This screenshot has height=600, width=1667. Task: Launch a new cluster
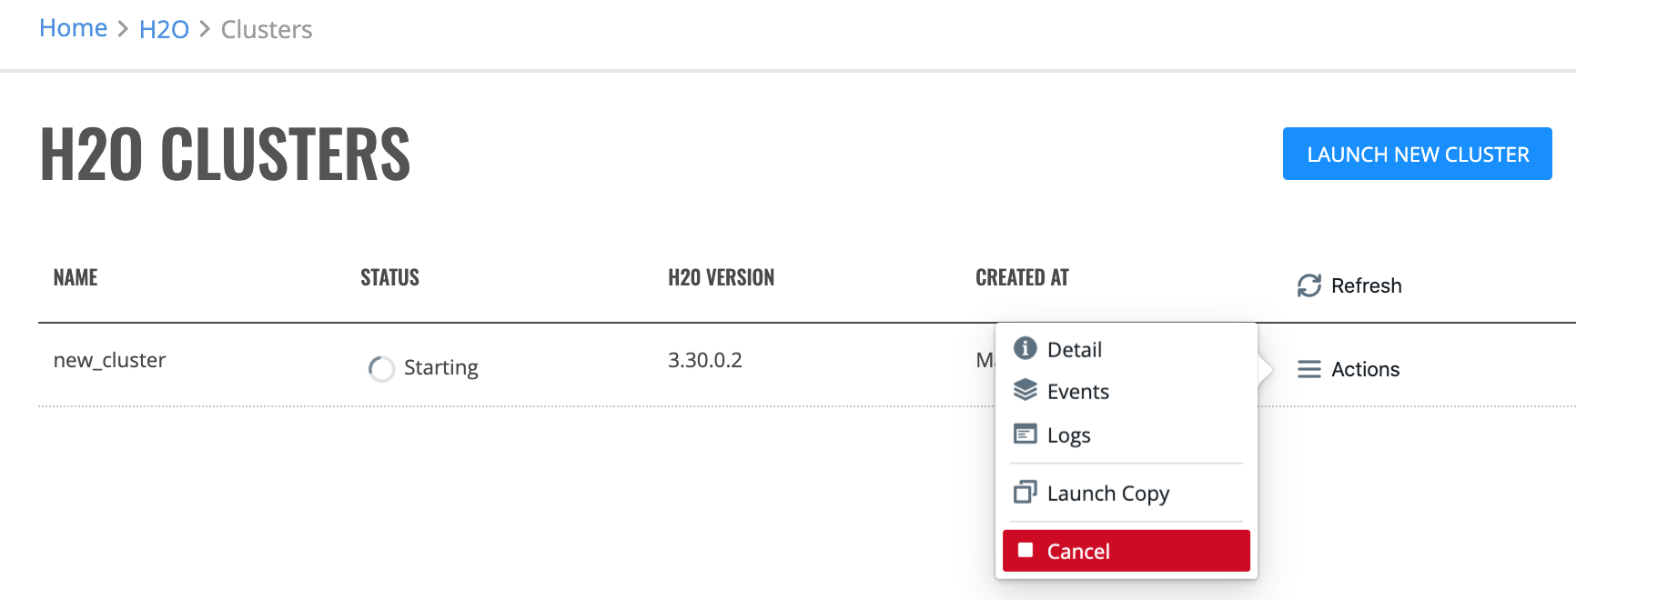pyautogui.click(x=1417, y=154)
